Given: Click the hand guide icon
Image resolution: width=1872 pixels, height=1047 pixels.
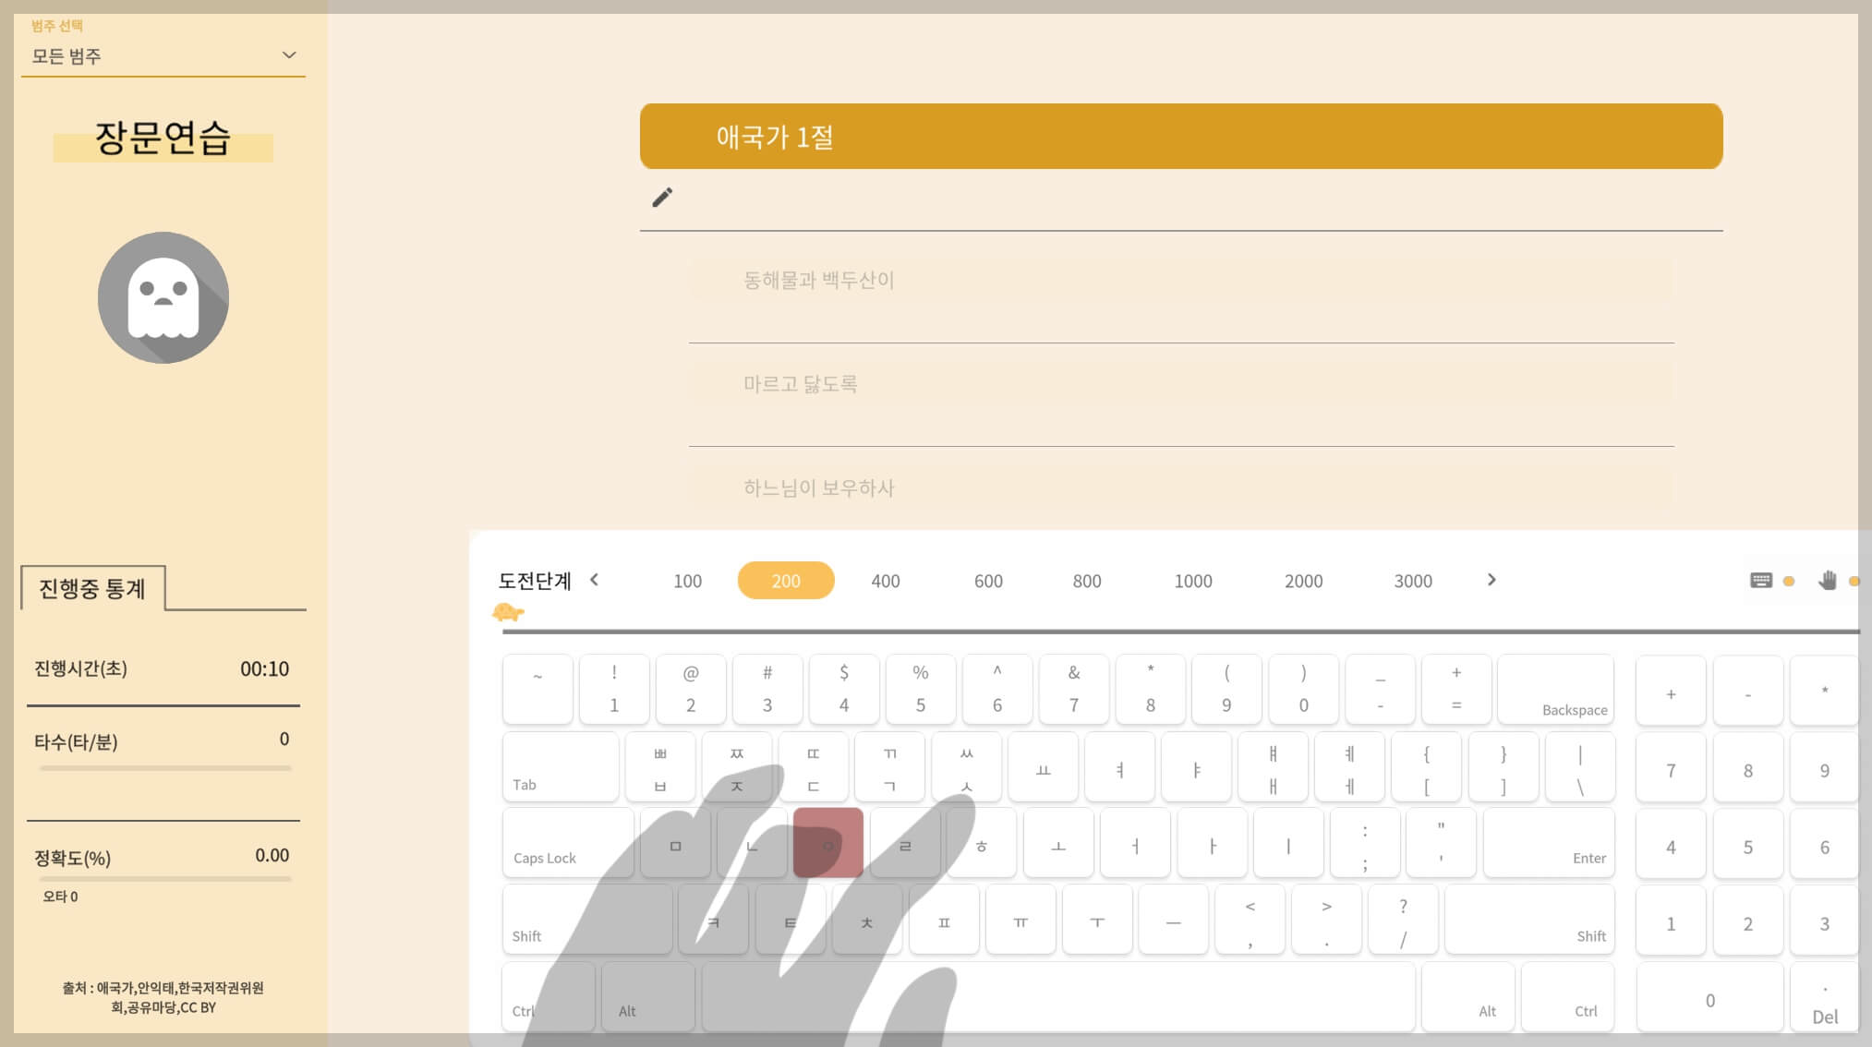Looking at the screenshot, I should click(x=1827, y=581).
